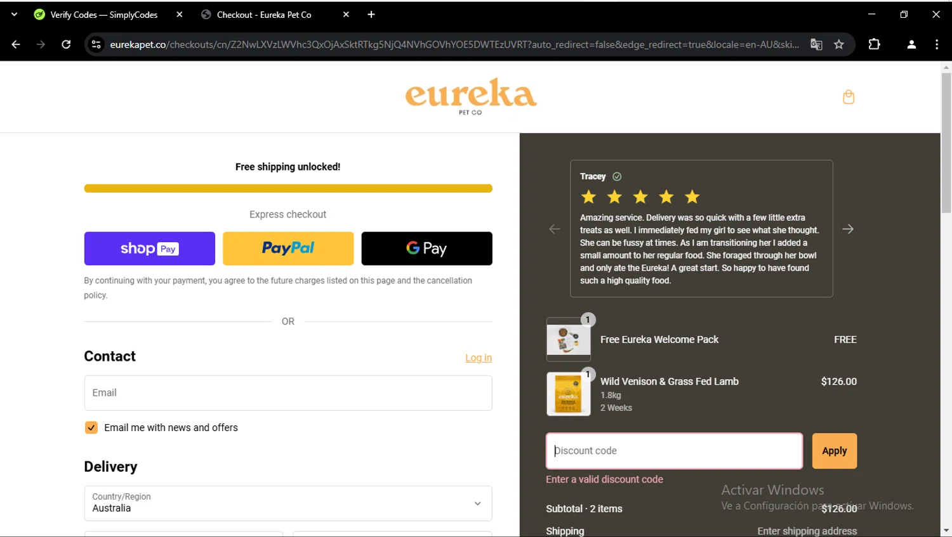The height and width of the screenshot is (537, 952).
Task: Open the browser profile icon
Action: tap(911, 44)
